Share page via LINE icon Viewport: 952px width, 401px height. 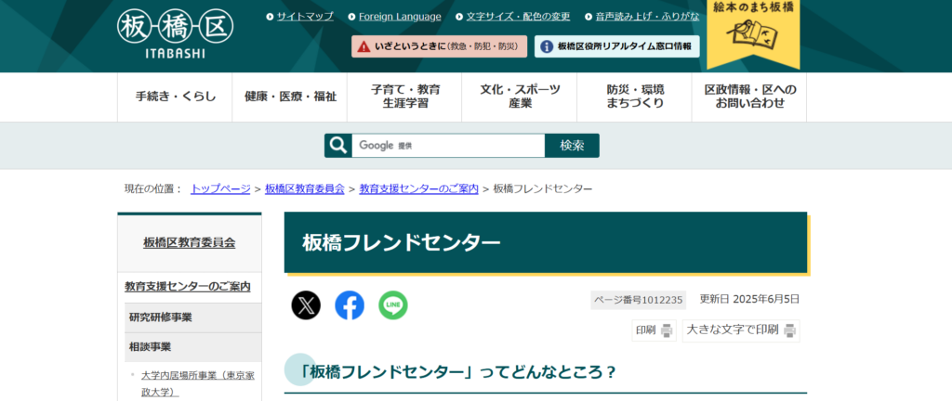[x=393, y=304]
